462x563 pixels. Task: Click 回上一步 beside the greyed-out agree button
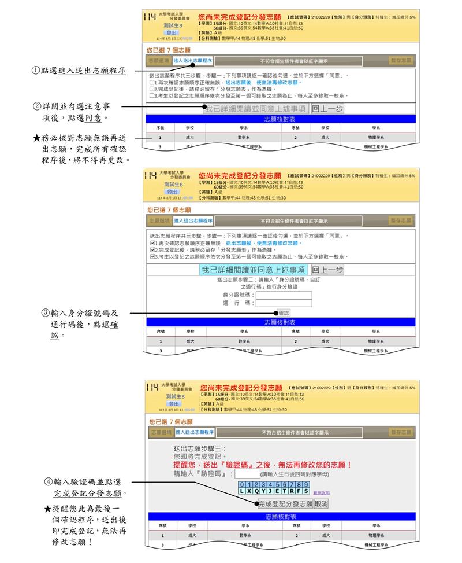pyautogui.click(x=327, y=108)
